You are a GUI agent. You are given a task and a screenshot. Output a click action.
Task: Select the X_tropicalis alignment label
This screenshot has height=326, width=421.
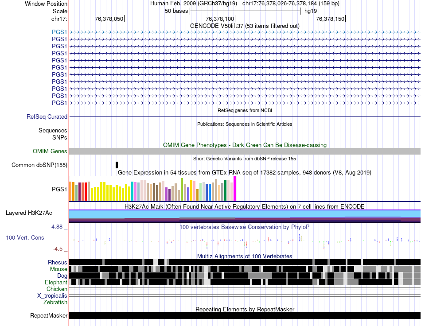click(52, 296)
